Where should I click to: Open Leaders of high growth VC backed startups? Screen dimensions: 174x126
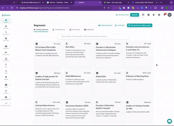(x=48, y=84)
